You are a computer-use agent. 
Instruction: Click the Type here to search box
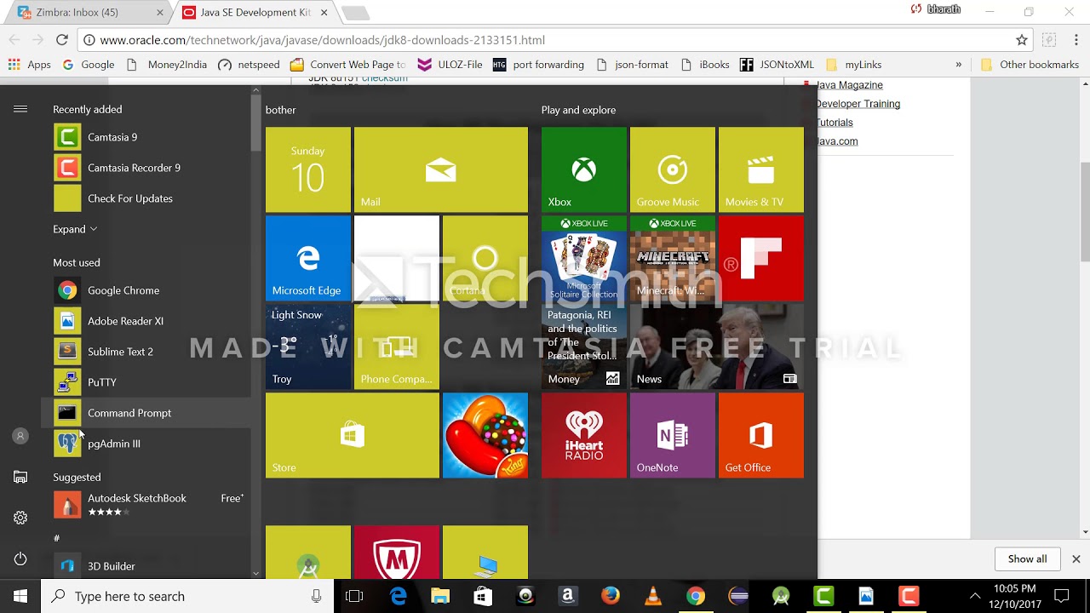tap(187, 596)
